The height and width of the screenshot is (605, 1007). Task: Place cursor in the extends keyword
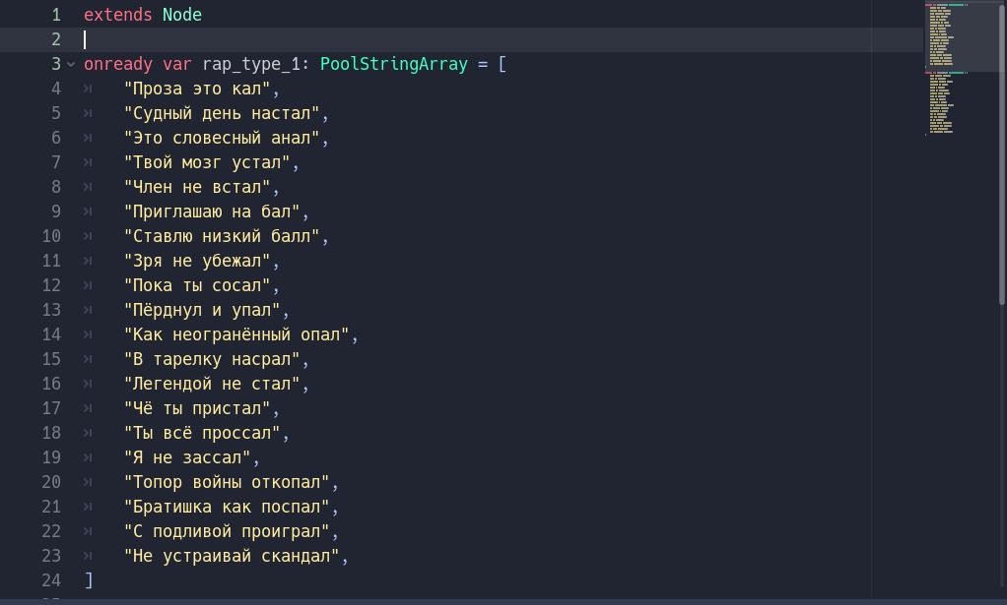[x=117, y=15]
